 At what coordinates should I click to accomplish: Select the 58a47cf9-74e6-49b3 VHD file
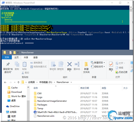[55, 112]
